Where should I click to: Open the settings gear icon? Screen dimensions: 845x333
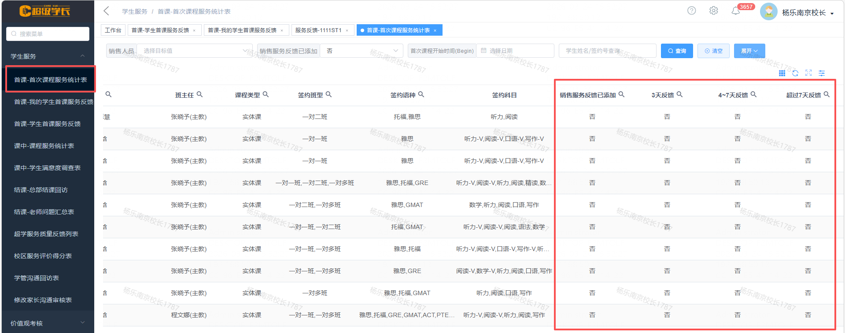click(x=713, y=11)
